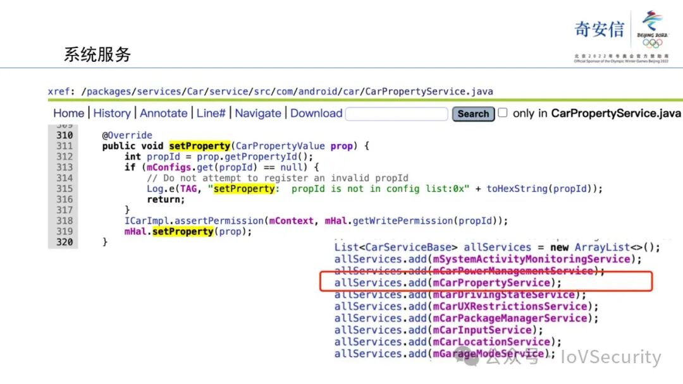Click mCarInputService identifier
This screenshot has width=683, height=384.
click(482, 330)
